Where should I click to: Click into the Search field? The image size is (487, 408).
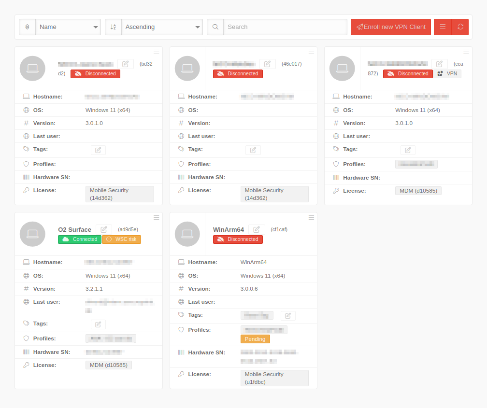point(285,27)
